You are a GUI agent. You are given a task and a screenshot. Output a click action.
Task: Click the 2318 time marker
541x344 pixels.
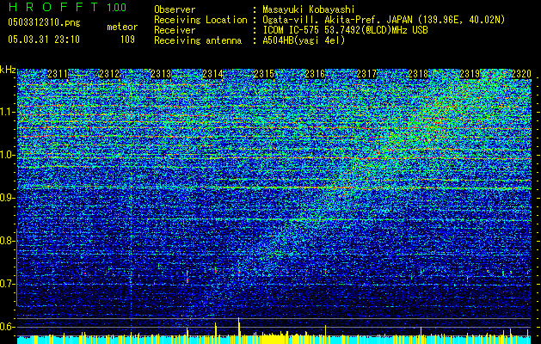pyautogui.click(x=418, y=74)
